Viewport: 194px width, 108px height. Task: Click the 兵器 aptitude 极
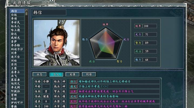pos(64,101)
